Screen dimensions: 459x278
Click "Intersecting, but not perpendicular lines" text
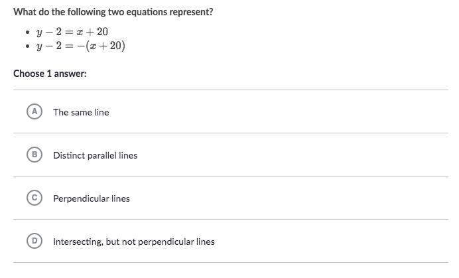pos(134,242)
